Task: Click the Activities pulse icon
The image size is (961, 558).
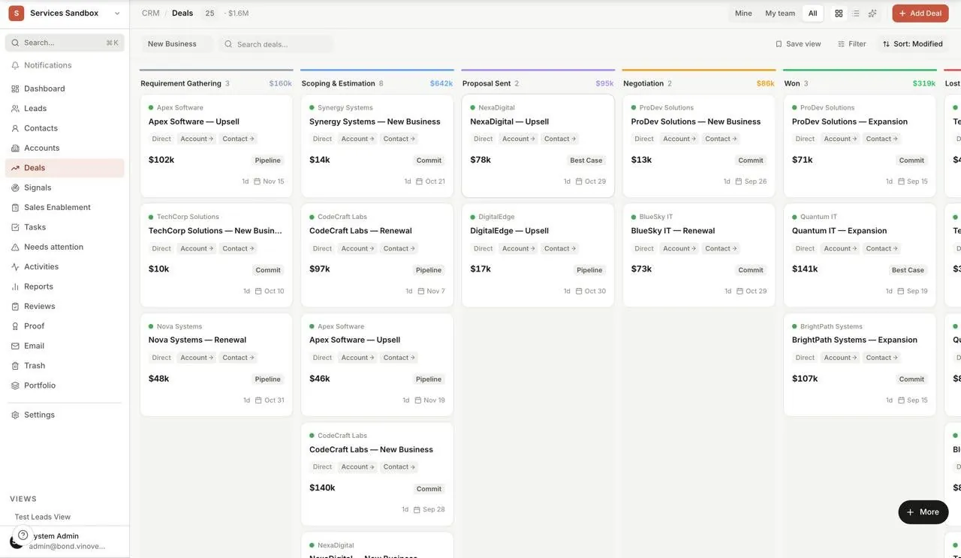Action: pos(15,267)
